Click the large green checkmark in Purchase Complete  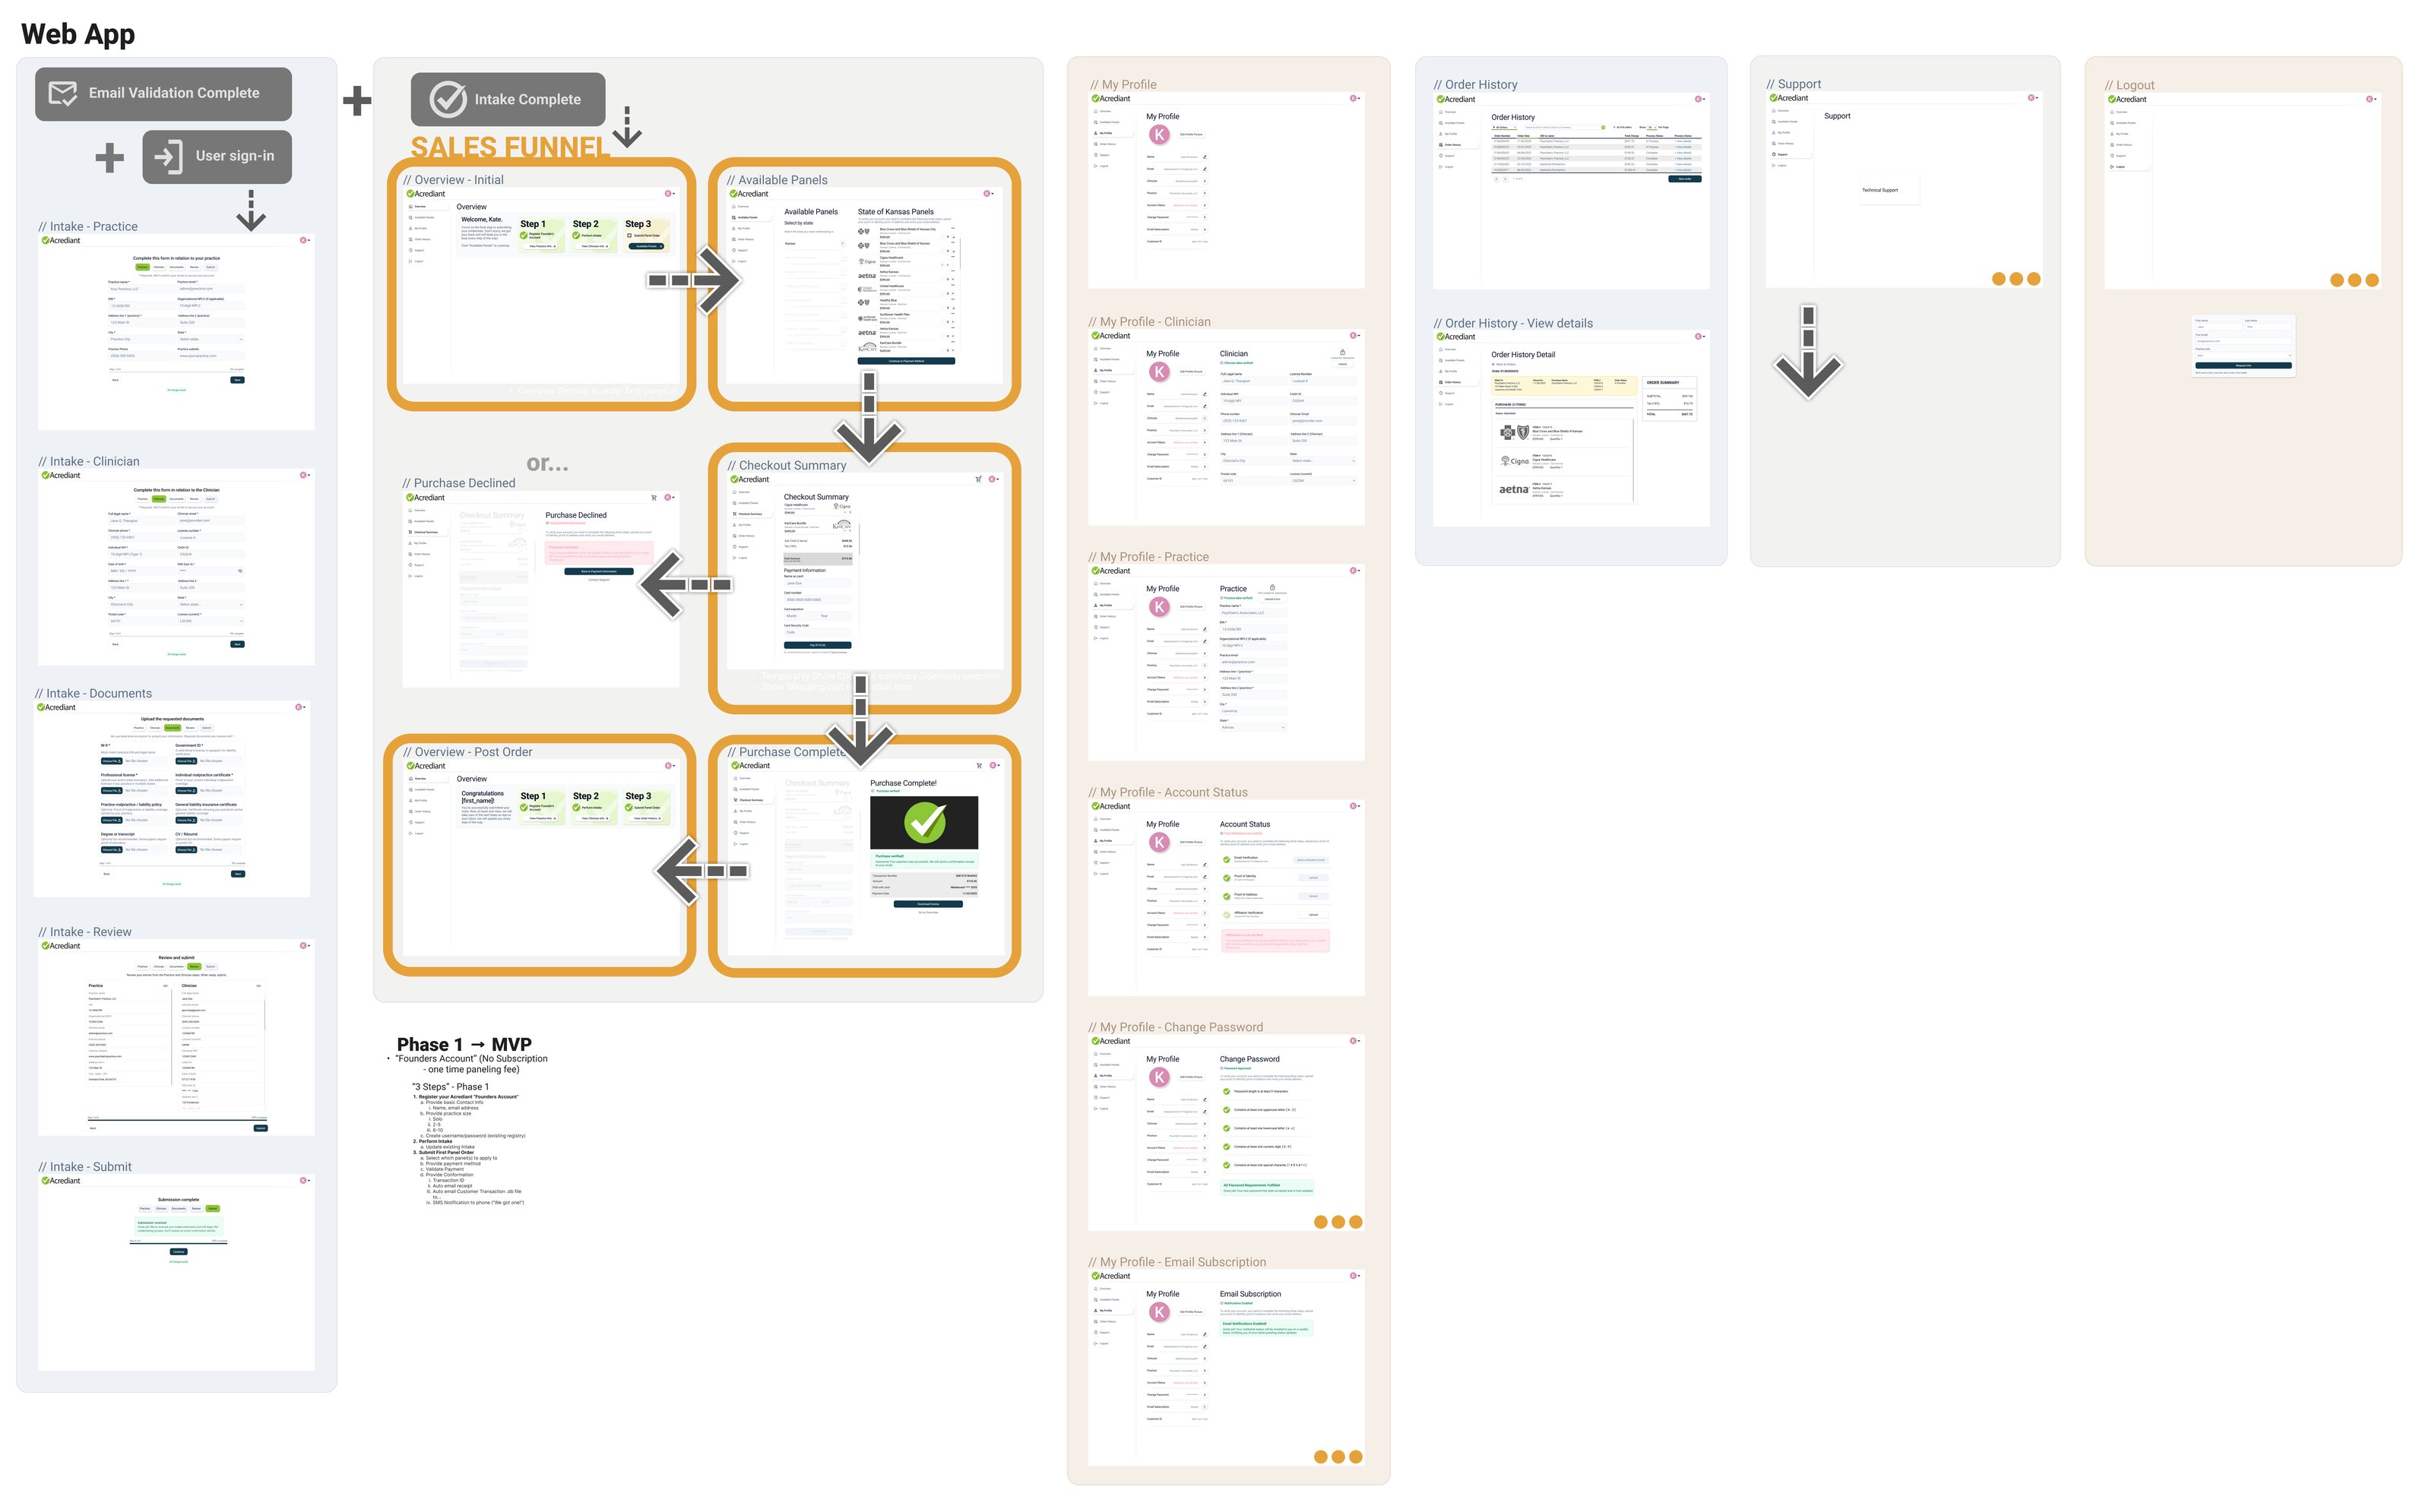tap(924, 822)
